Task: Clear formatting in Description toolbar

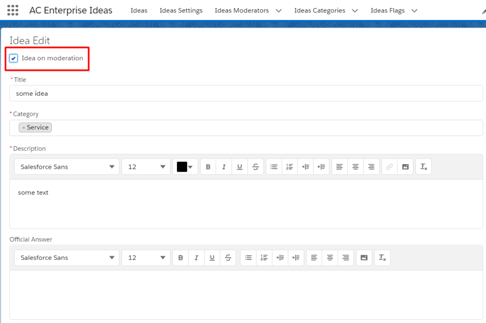Action: pyautogui.click(x=424, y=166)
